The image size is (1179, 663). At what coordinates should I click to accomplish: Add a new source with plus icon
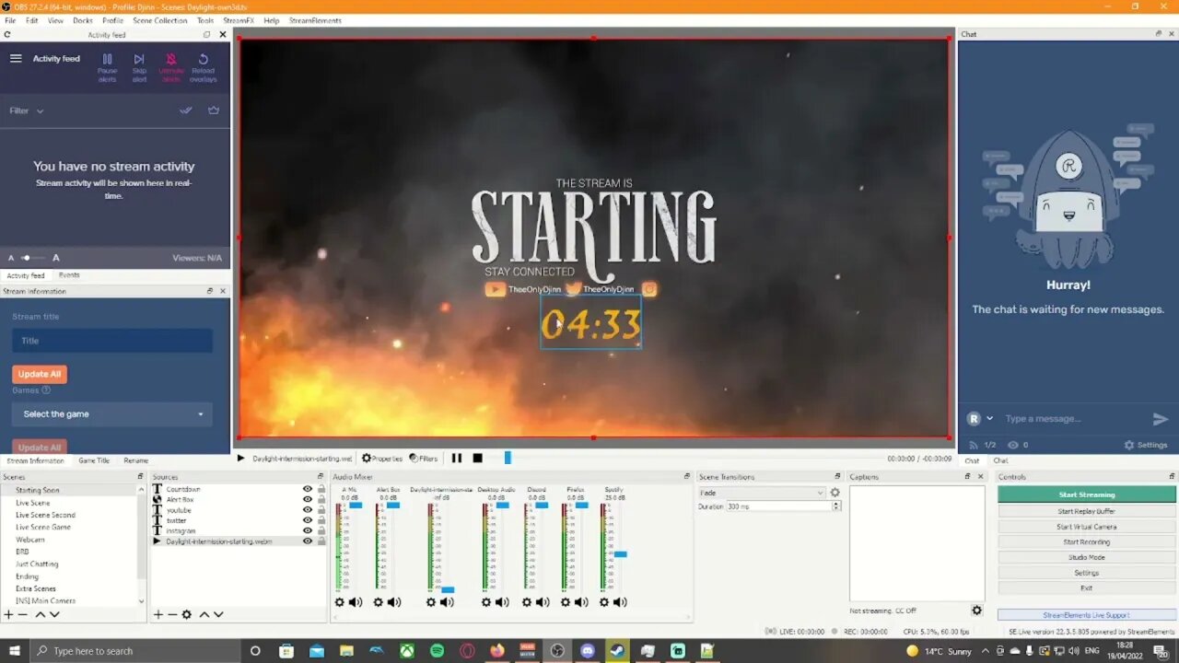[x=158, y=614]
